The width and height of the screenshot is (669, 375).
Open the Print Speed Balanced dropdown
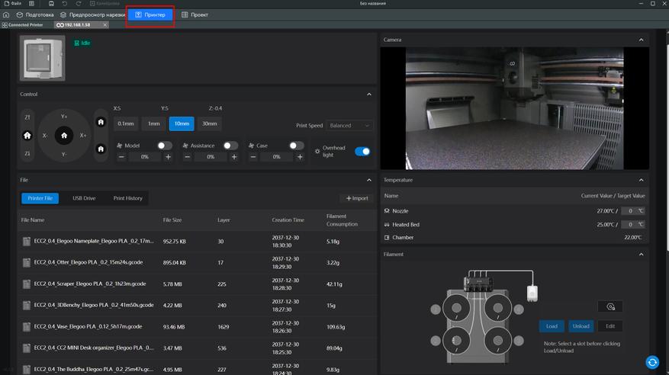click(351, 126)
